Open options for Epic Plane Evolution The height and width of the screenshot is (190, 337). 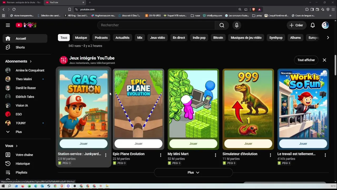161,155
